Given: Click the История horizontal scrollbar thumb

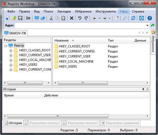Looking at the screenshot, I should [58, 116].
